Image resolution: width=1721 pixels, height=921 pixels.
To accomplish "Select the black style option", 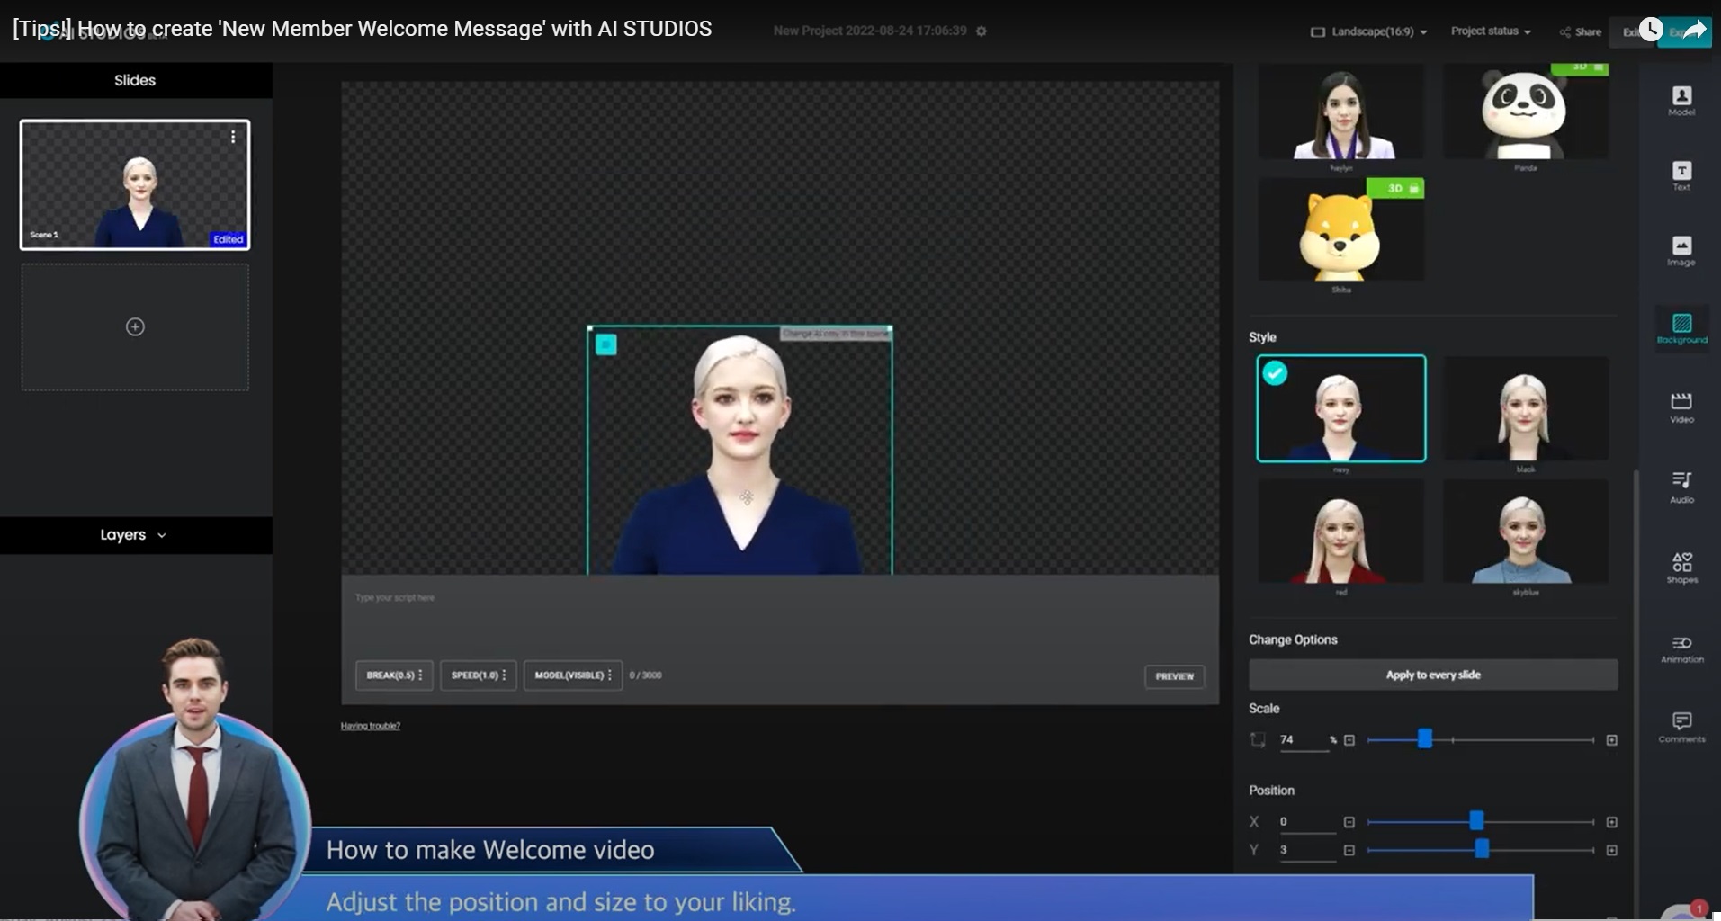I will pyautogui.click(x=1526, y=409).
